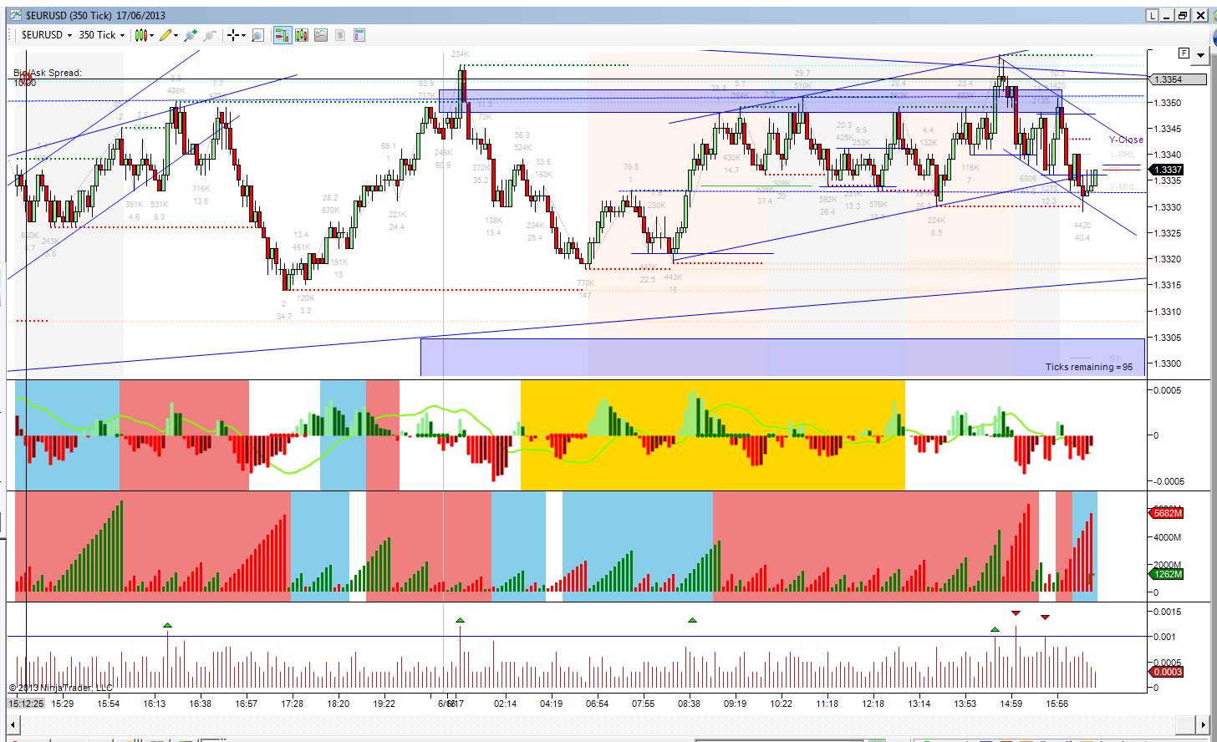Click the Y-Close label on chart
The height and width of the screenshot is (742, 1217).
1126,140
